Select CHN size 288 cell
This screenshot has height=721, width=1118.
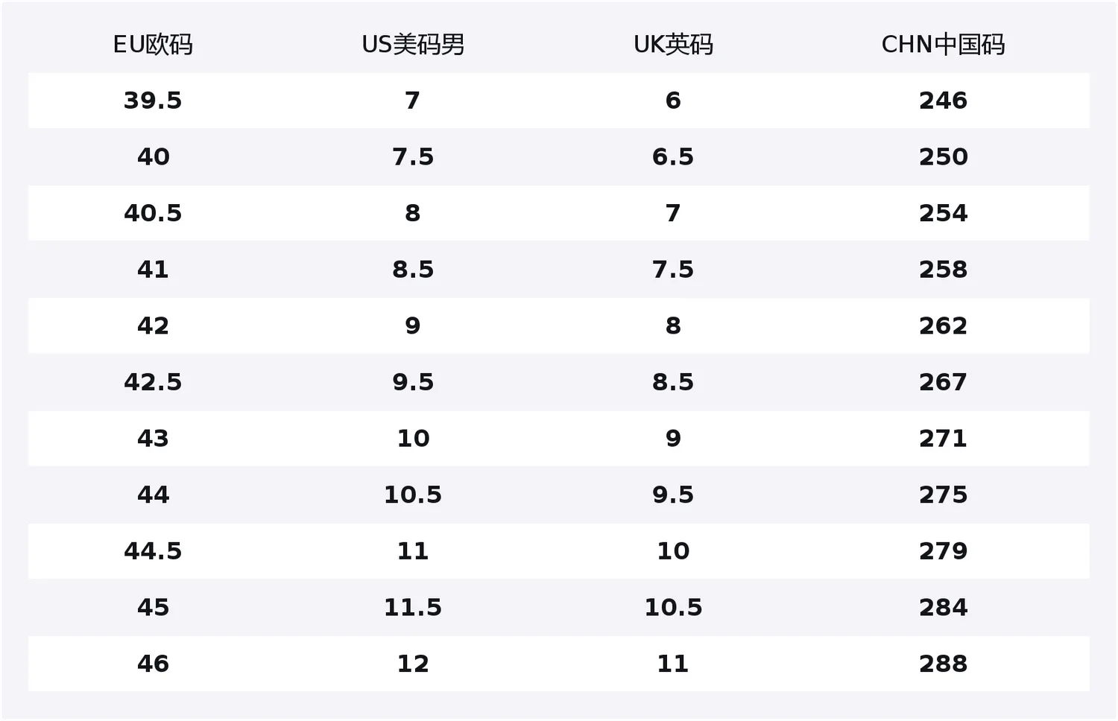[943, 664]
